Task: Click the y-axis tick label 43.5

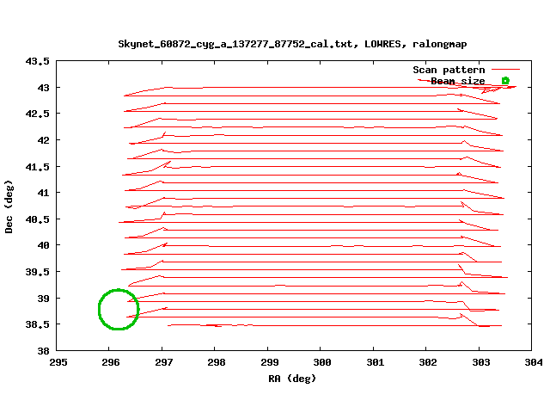Action: [38, 61]
